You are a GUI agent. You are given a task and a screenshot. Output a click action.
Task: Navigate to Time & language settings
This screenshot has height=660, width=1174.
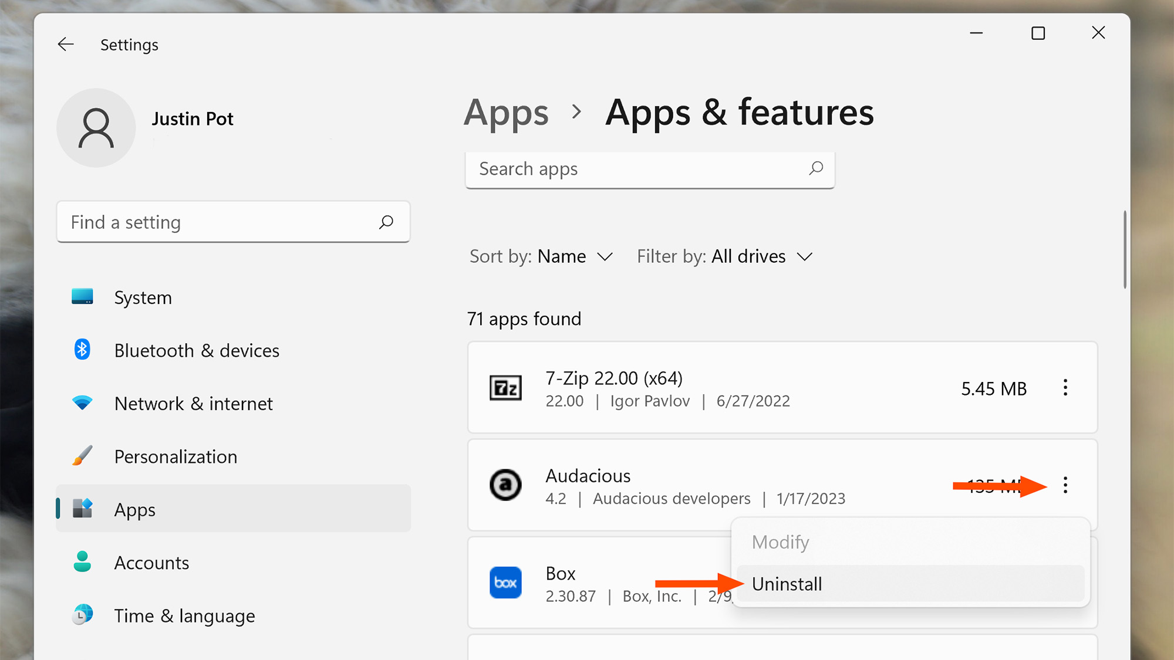pyautogui.click(x=185, y=614)
